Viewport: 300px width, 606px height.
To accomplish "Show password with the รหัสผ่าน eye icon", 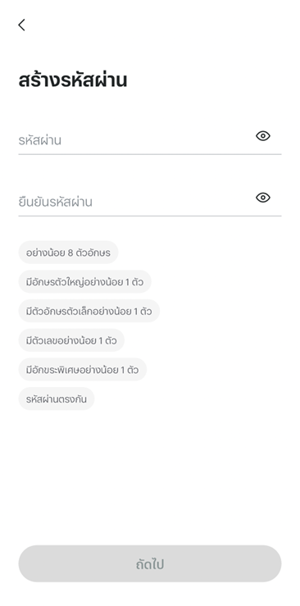I will point(263,135).
